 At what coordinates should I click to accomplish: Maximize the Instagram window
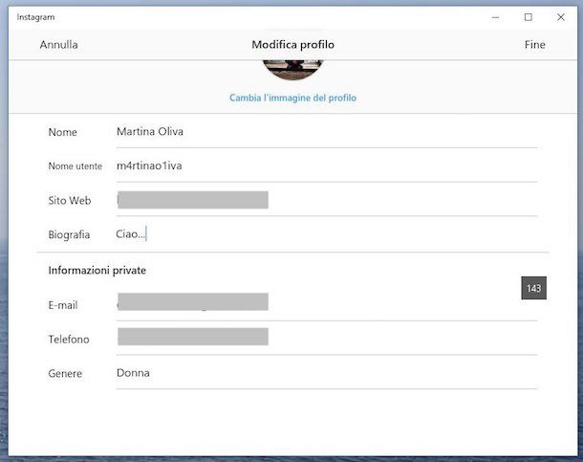point(528,16)
